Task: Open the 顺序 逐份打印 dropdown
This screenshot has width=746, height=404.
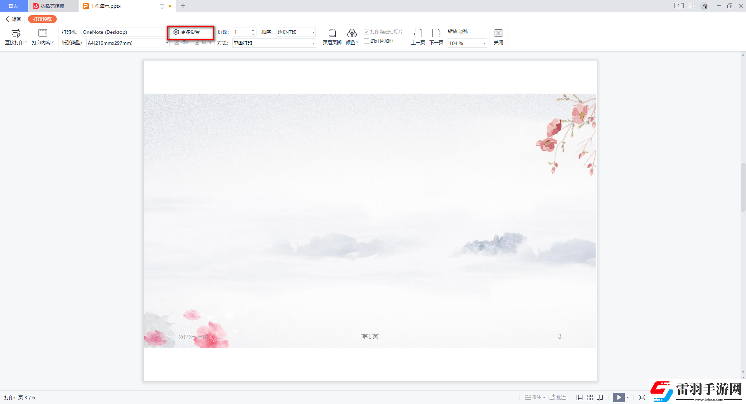Action: (x=313, y=32)
